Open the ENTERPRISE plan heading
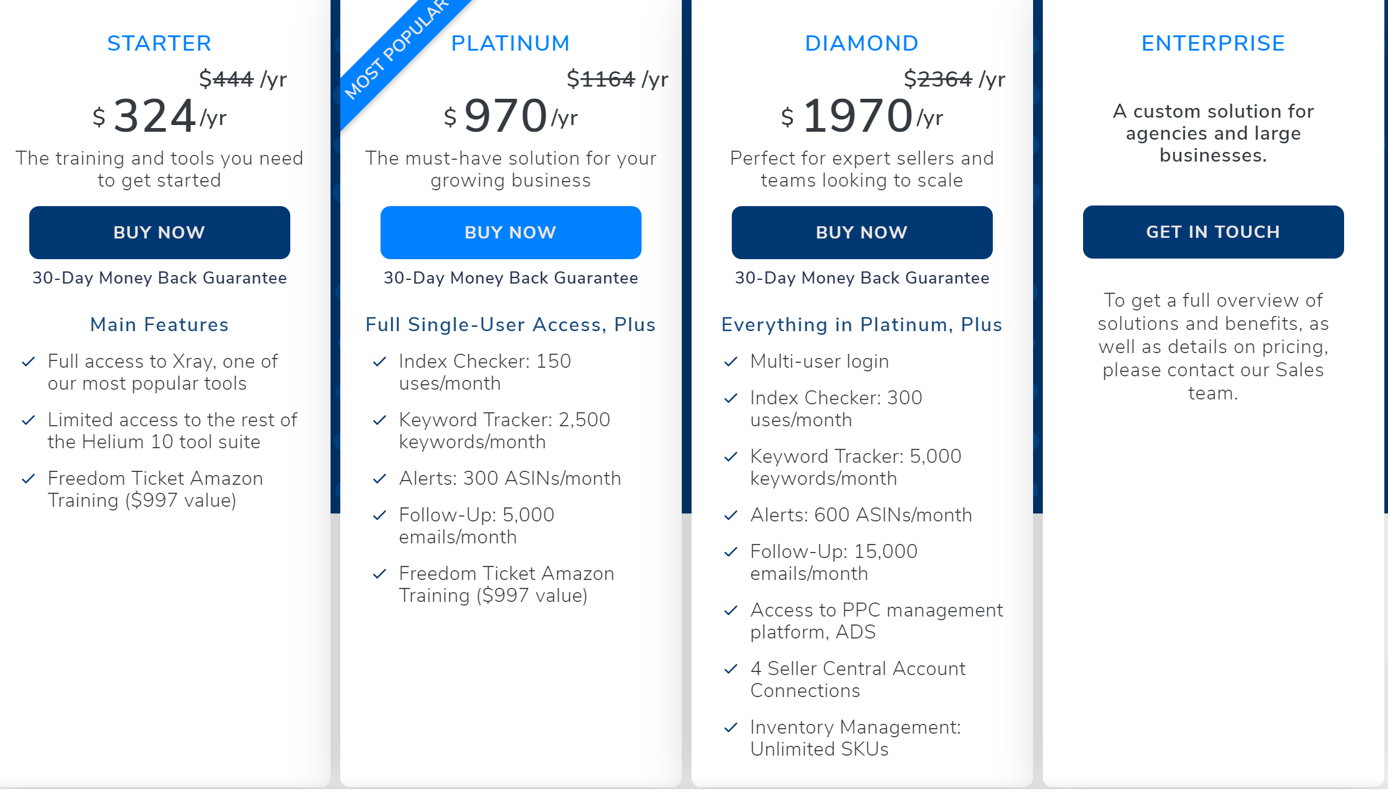 pos(1214,43)
